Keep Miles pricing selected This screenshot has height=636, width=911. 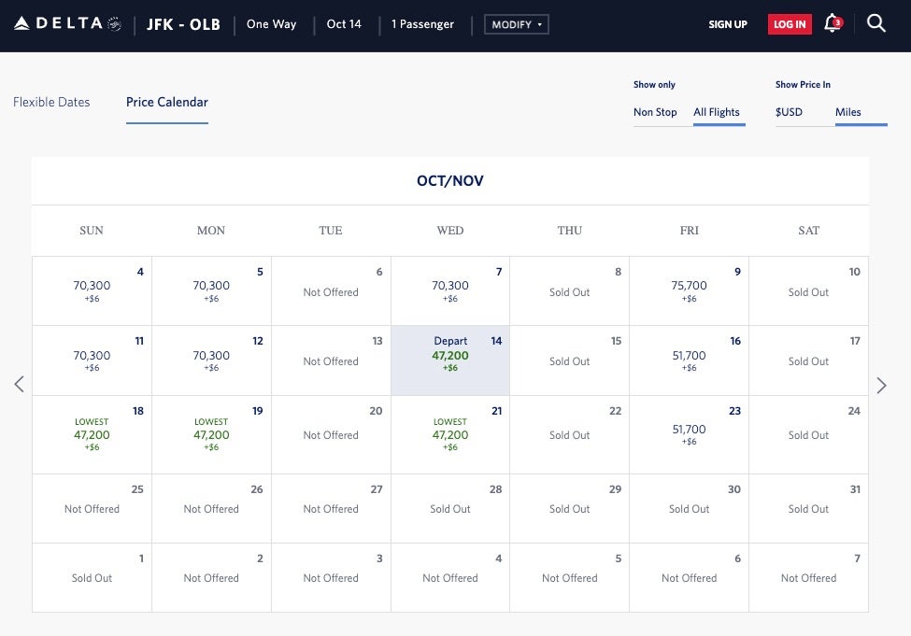click(847, 112)
